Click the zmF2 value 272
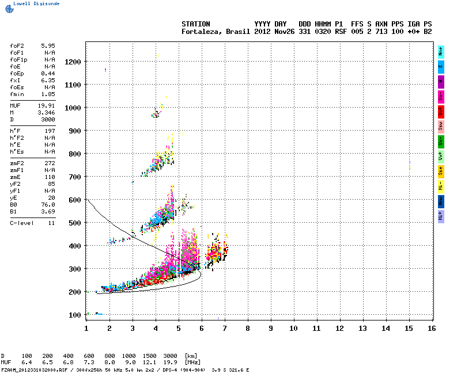The image size is (461, 374). (50, 163)
